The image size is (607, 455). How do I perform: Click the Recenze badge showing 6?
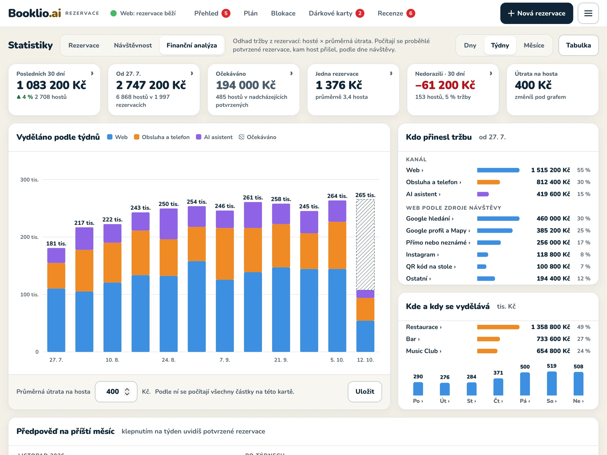tap(410, 13)
